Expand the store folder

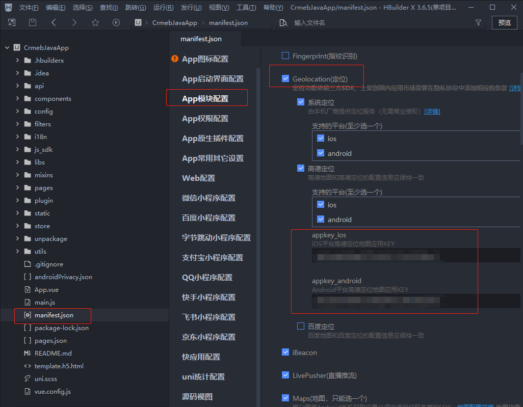pyautogui.click(x=18, y=226)
